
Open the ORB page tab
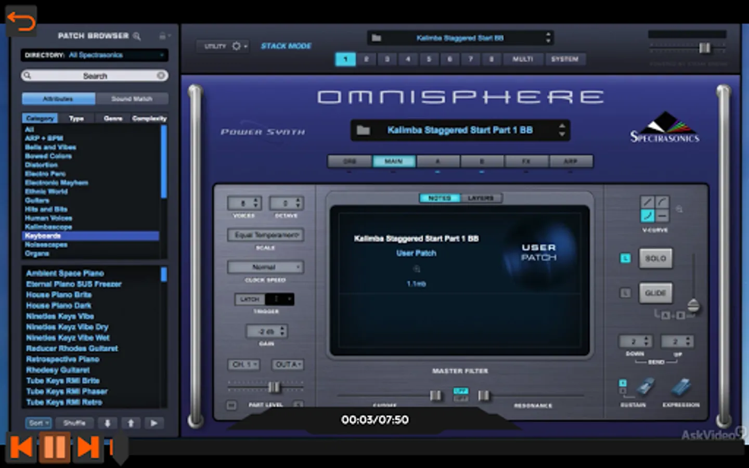(x=350, y=162)
